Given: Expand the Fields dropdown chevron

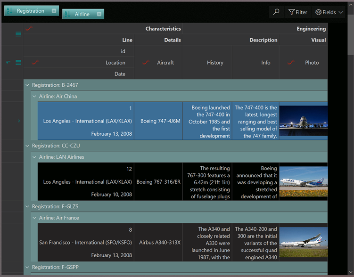Looking at the screenshot, I should 341,12.
